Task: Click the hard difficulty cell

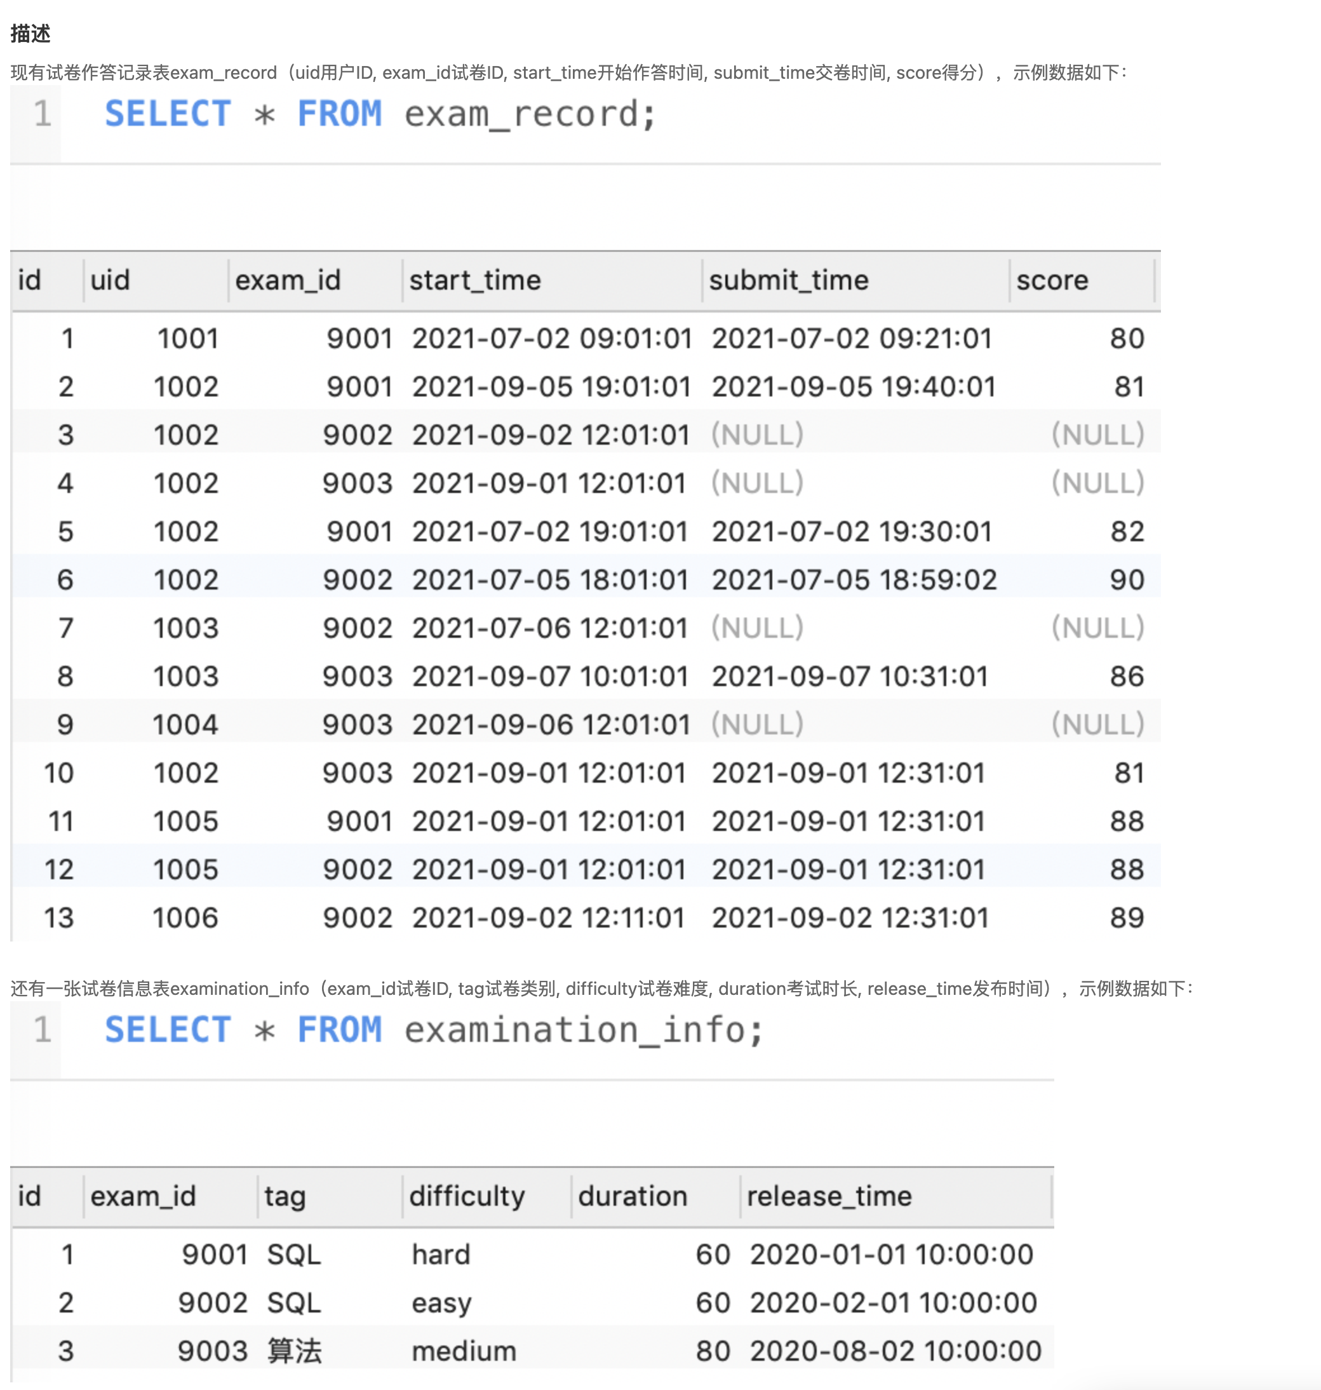Action: coord(441,1255)
